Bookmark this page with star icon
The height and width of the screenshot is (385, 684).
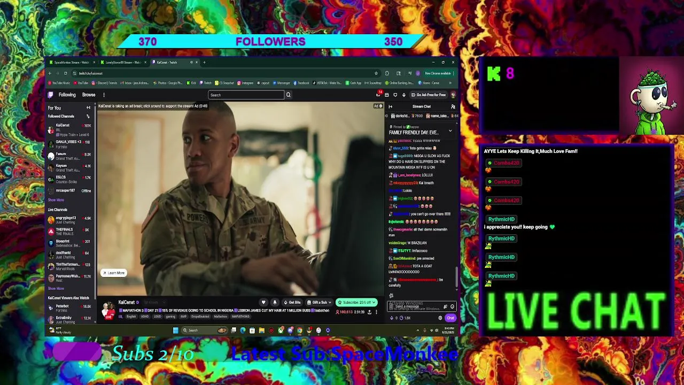point(376,73)
